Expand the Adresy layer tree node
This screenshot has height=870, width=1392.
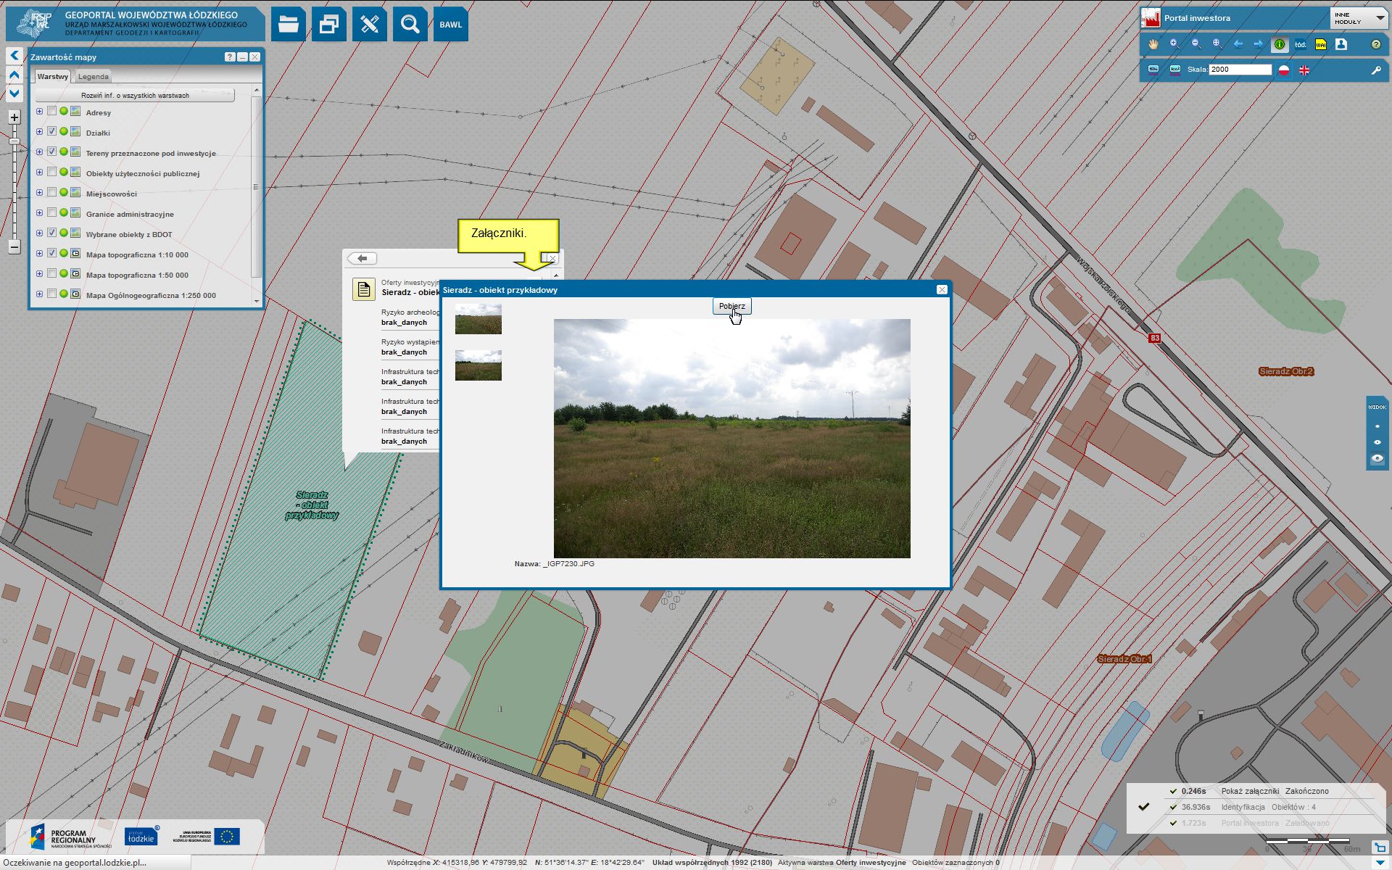click(x=39, y=112)
